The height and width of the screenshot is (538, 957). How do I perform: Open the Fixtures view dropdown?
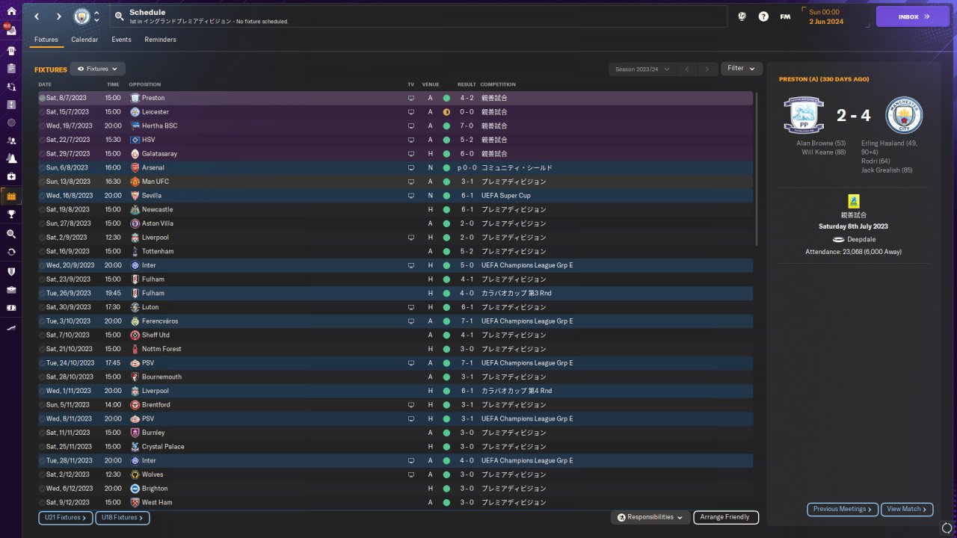[97, 69]
